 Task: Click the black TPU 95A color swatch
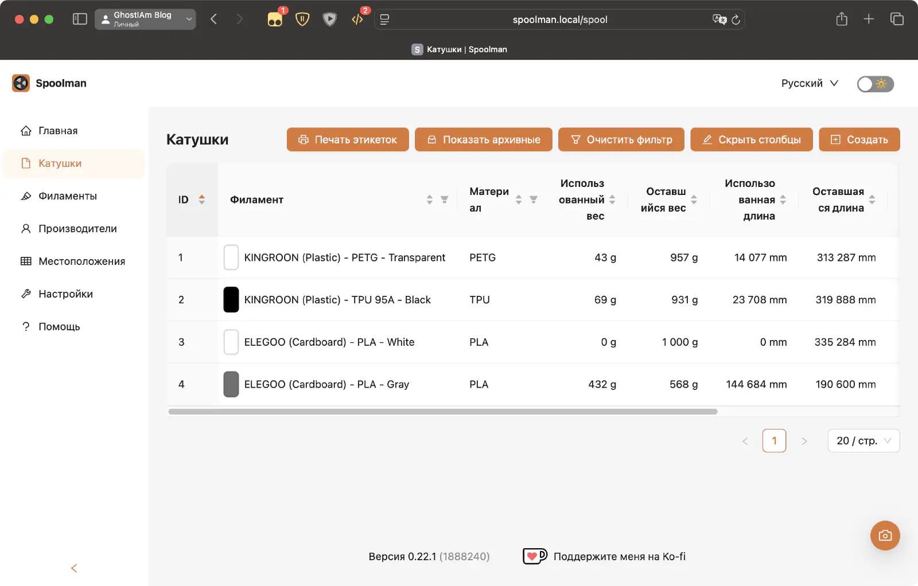pyautogui.click(x=231, y=300)
